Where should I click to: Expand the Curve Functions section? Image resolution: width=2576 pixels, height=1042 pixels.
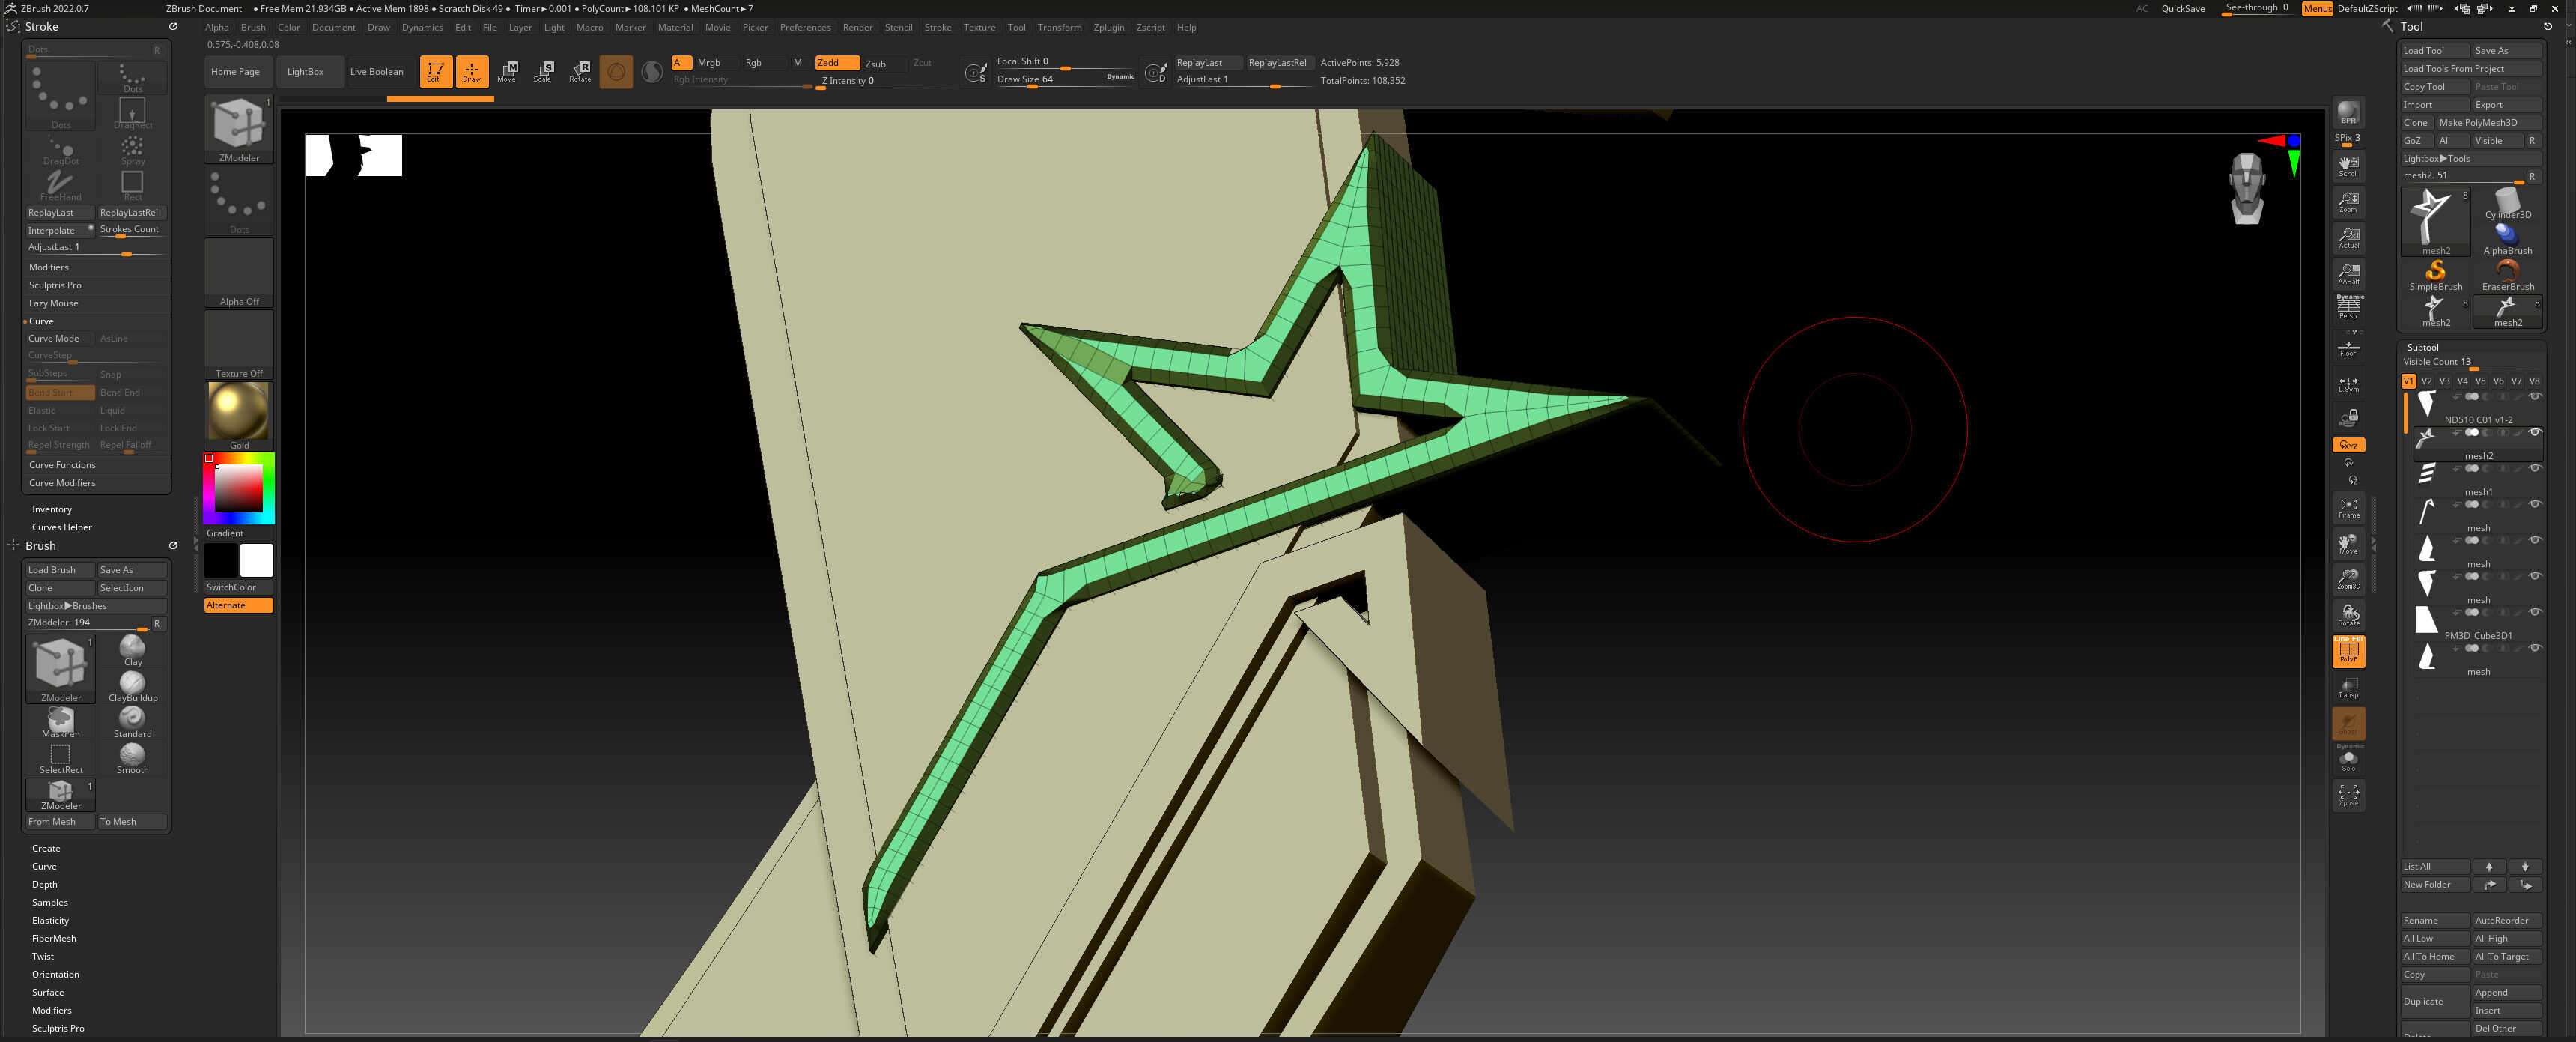point(62,465)
